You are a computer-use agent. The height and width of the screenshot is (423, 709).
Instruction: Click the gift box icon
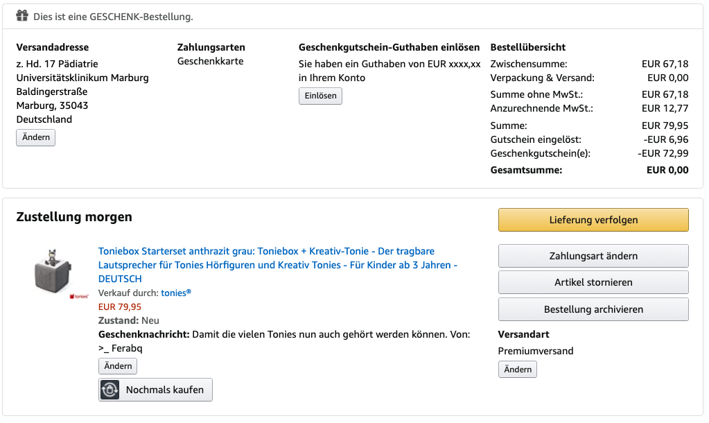22,16
